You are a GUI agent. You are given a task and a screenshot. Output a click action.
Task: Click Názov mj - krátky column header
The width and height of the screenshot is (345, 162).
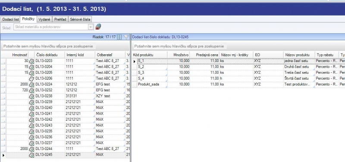click(236, 55)
